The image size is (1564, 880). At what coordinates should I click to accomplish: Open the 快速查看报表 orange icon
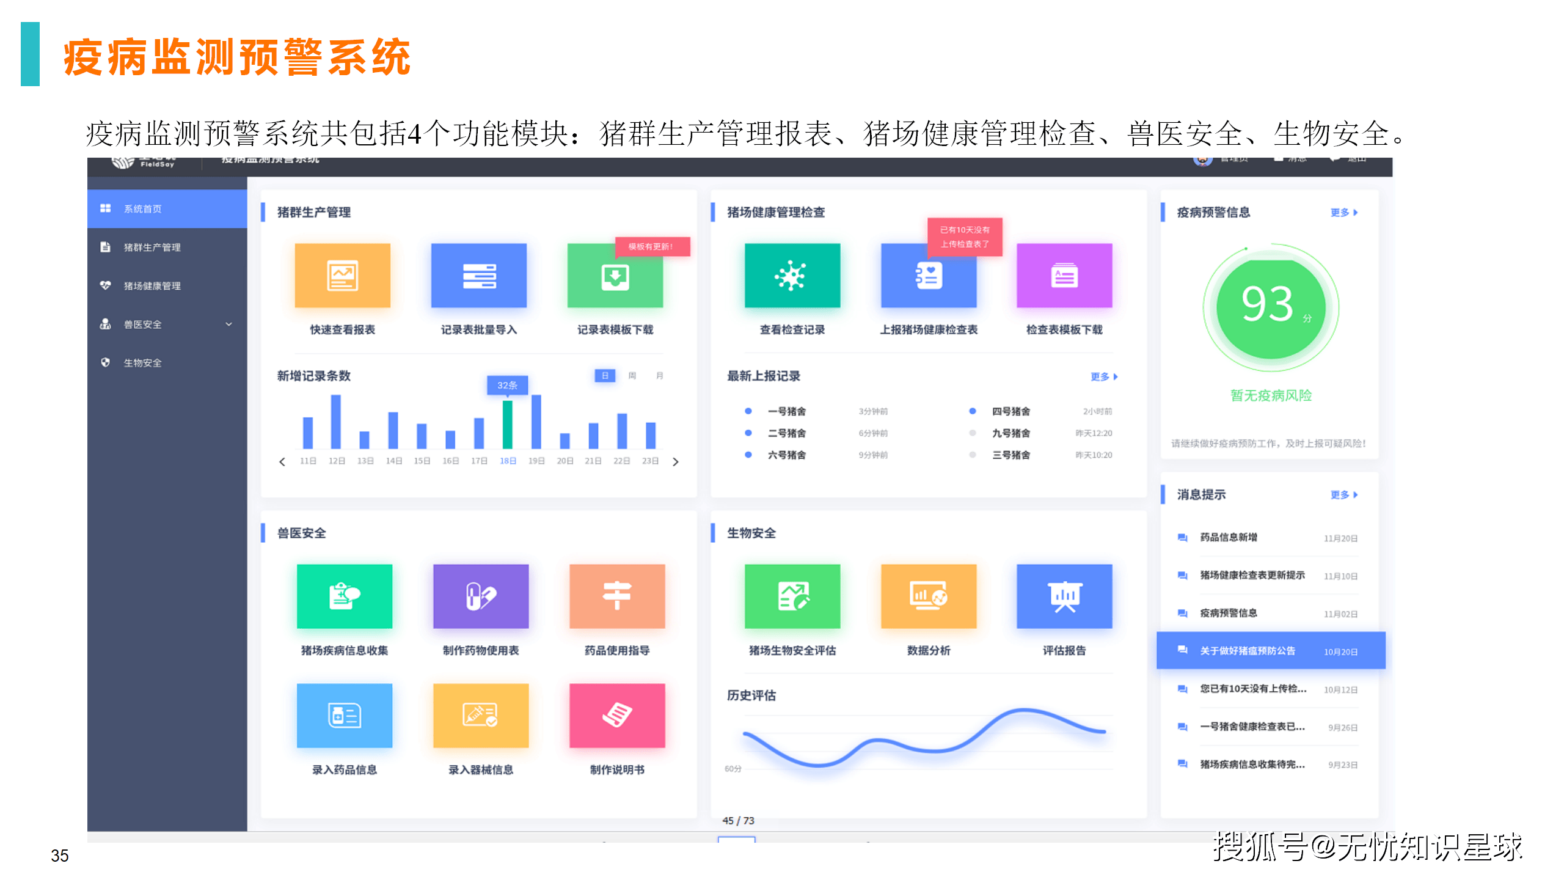tap(342, 276)
